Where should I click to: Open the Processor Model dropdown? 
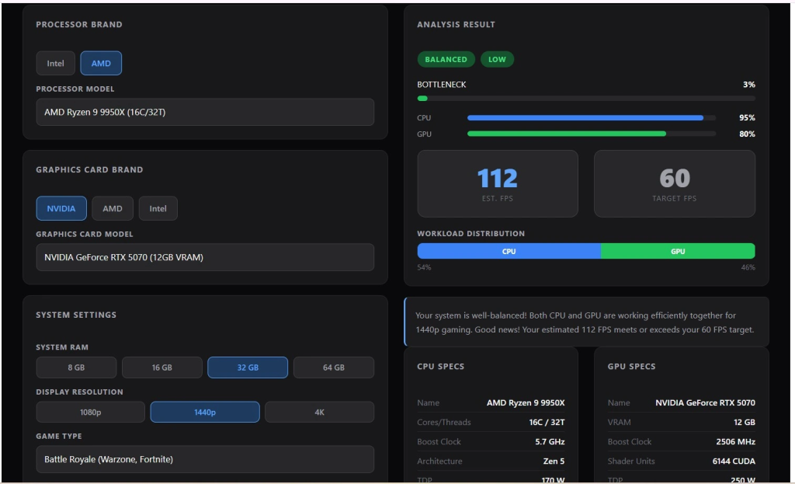coord(205,112)
